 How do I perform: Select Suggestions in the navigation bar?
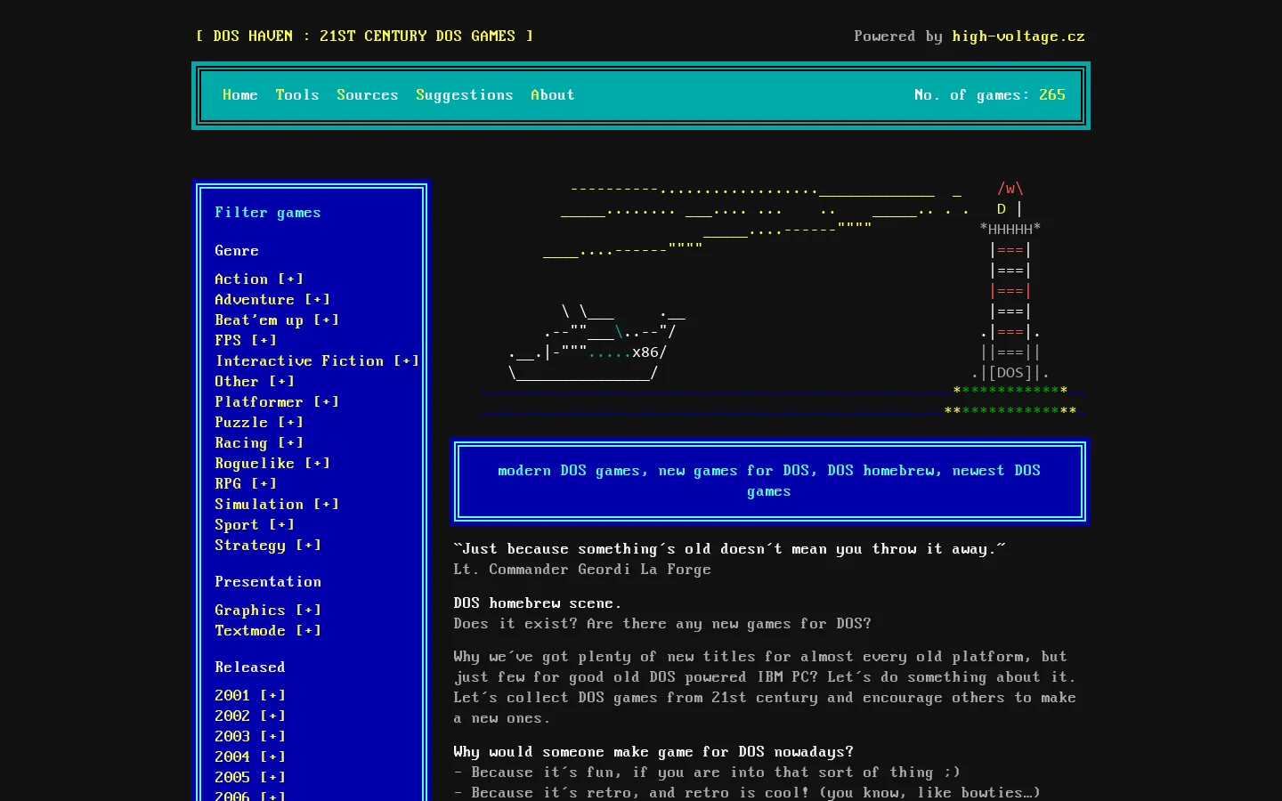click(464, 95)
